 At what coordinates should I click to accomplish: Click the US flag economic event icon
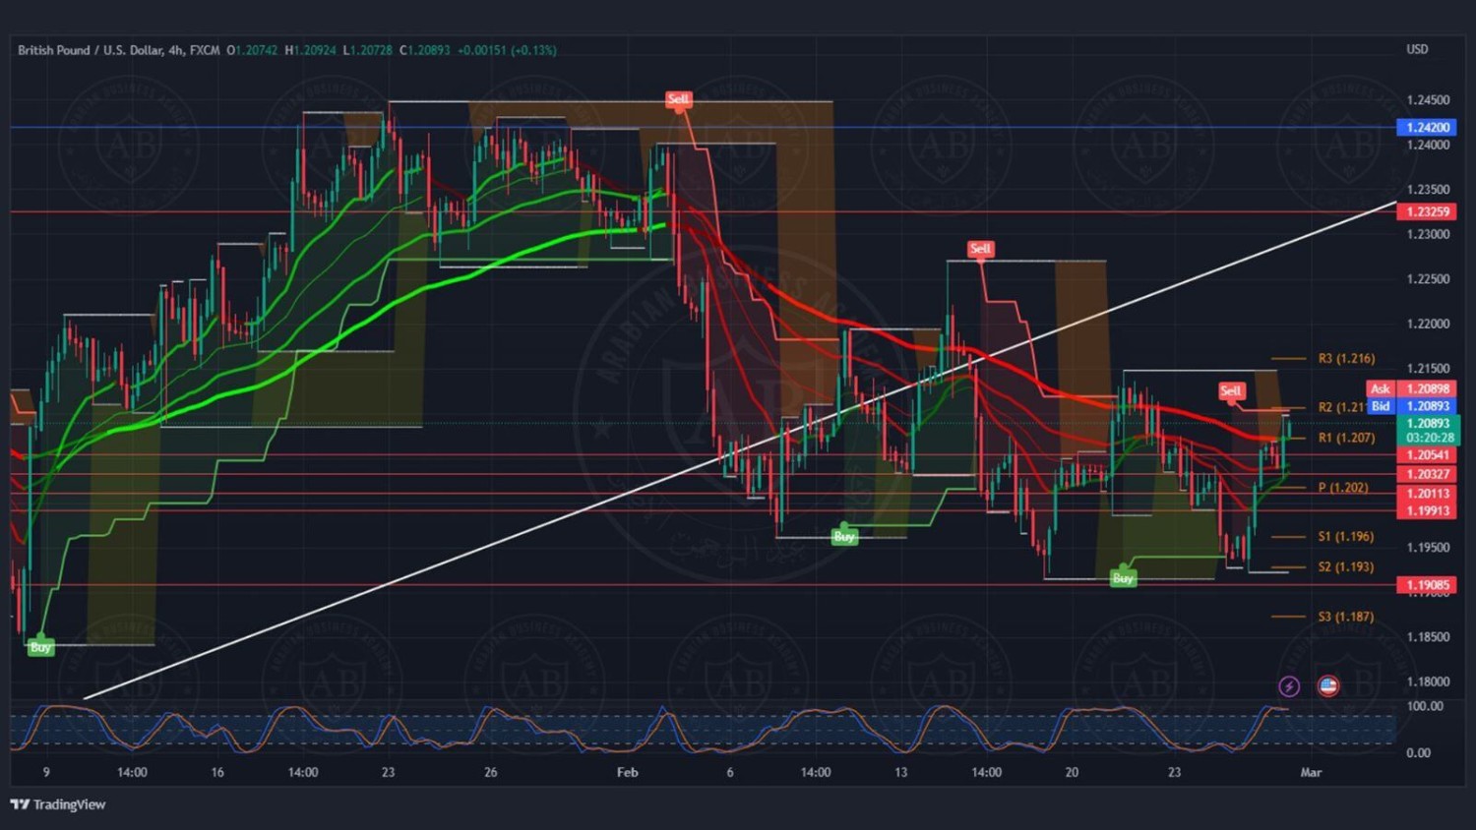pyautogui.click(x=1328, y=686)
